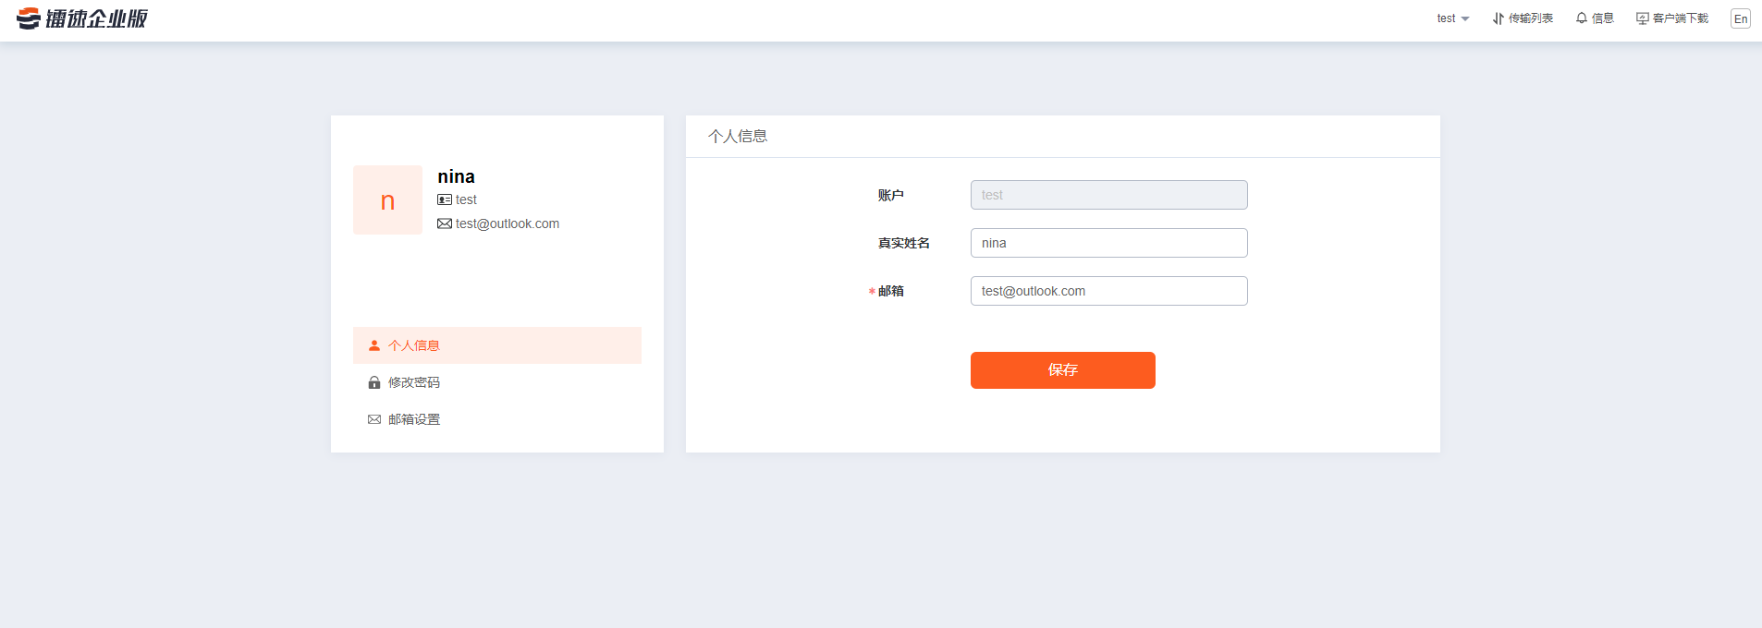Click the nina avatar thumbnail

click(x=387, y=200)
